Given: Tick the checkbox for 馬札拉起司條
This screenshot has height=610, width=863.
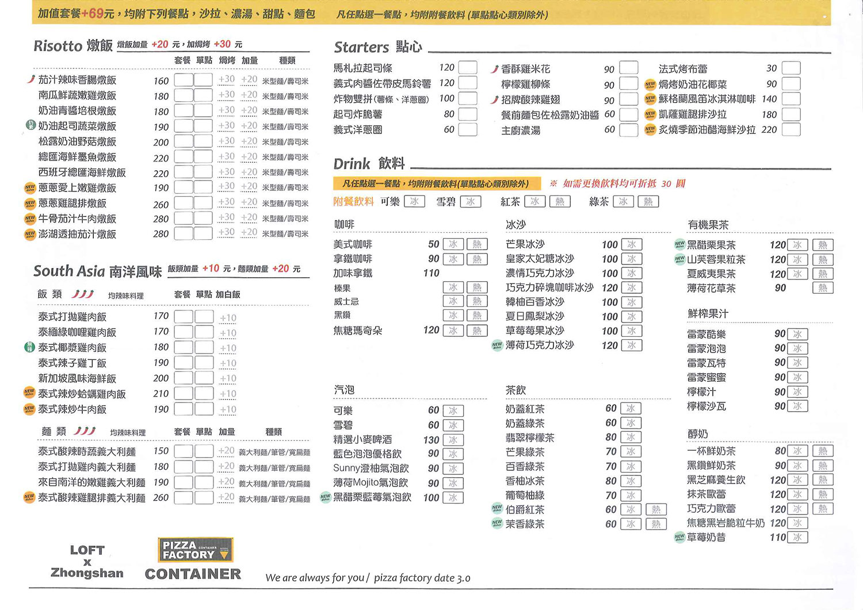Looking at the screenshot, I should click(467, 68).
